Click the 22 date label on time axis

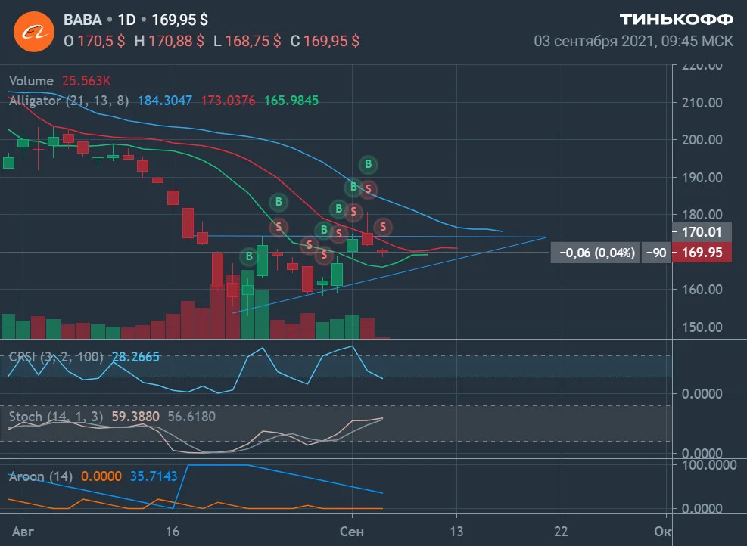coord(562,531)
